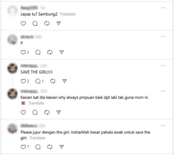The height and width of the screenshot is (155, 174).
Task: Like the 'Kesian kat die kesian' comment
Action: tap(23, 112)
